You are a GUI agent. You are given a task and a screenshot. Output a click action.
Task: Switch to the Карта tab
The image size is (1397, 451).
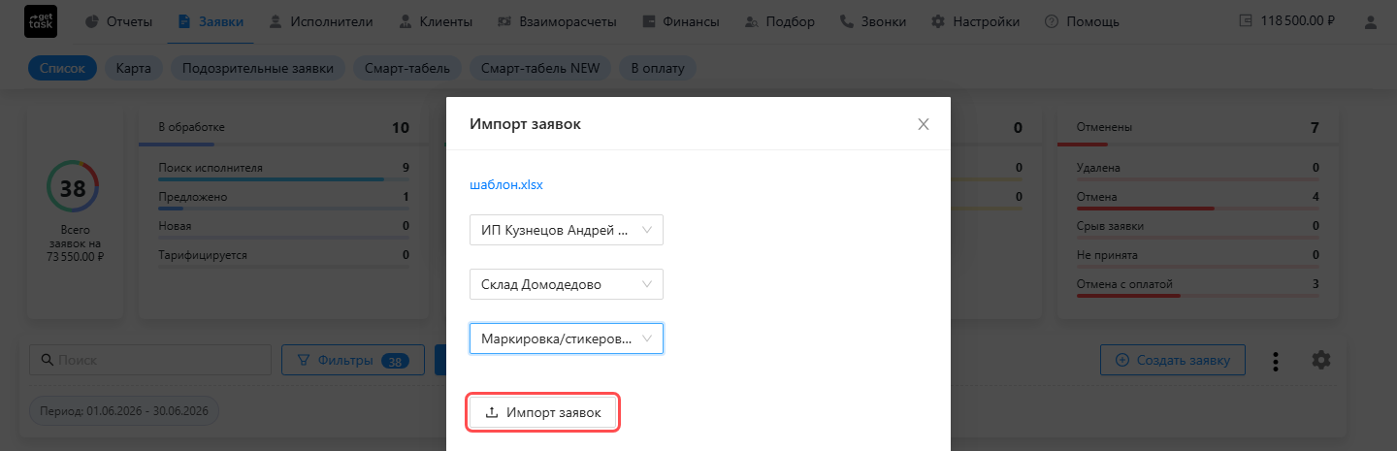point(133,68)
